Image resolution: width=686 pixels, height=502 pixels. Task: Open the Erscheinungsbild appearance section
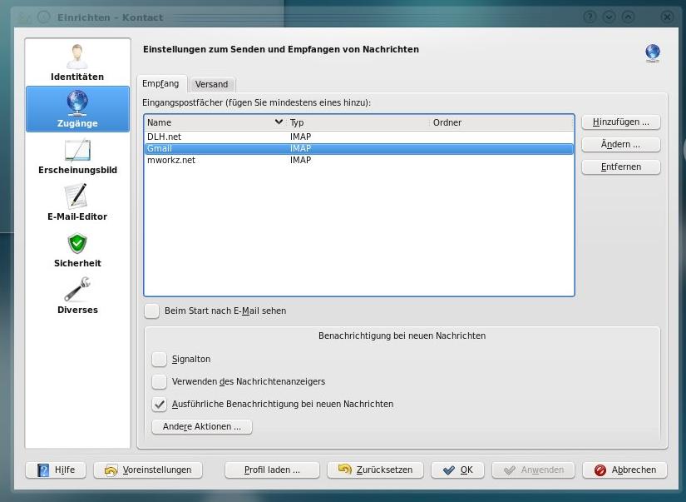(77, 156)
